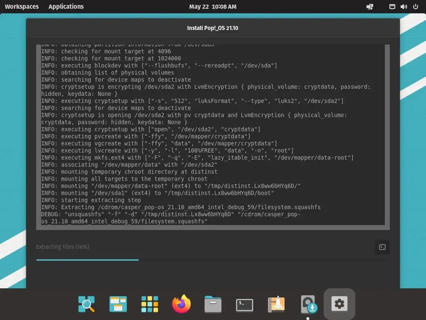Open the power menu icon
426x320 pixels.
pos(416,7)
